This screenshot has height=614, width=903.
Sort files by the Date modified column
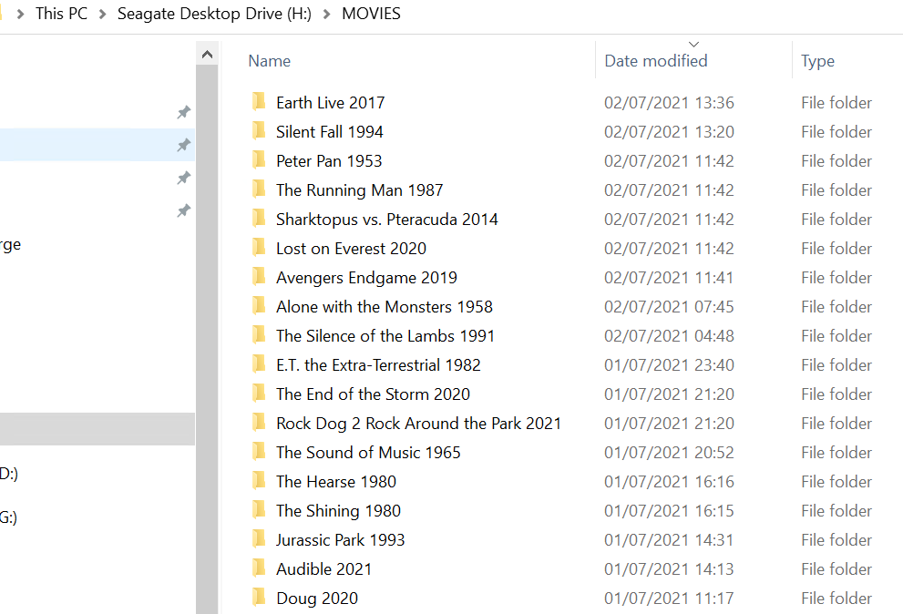pos(656,61)
